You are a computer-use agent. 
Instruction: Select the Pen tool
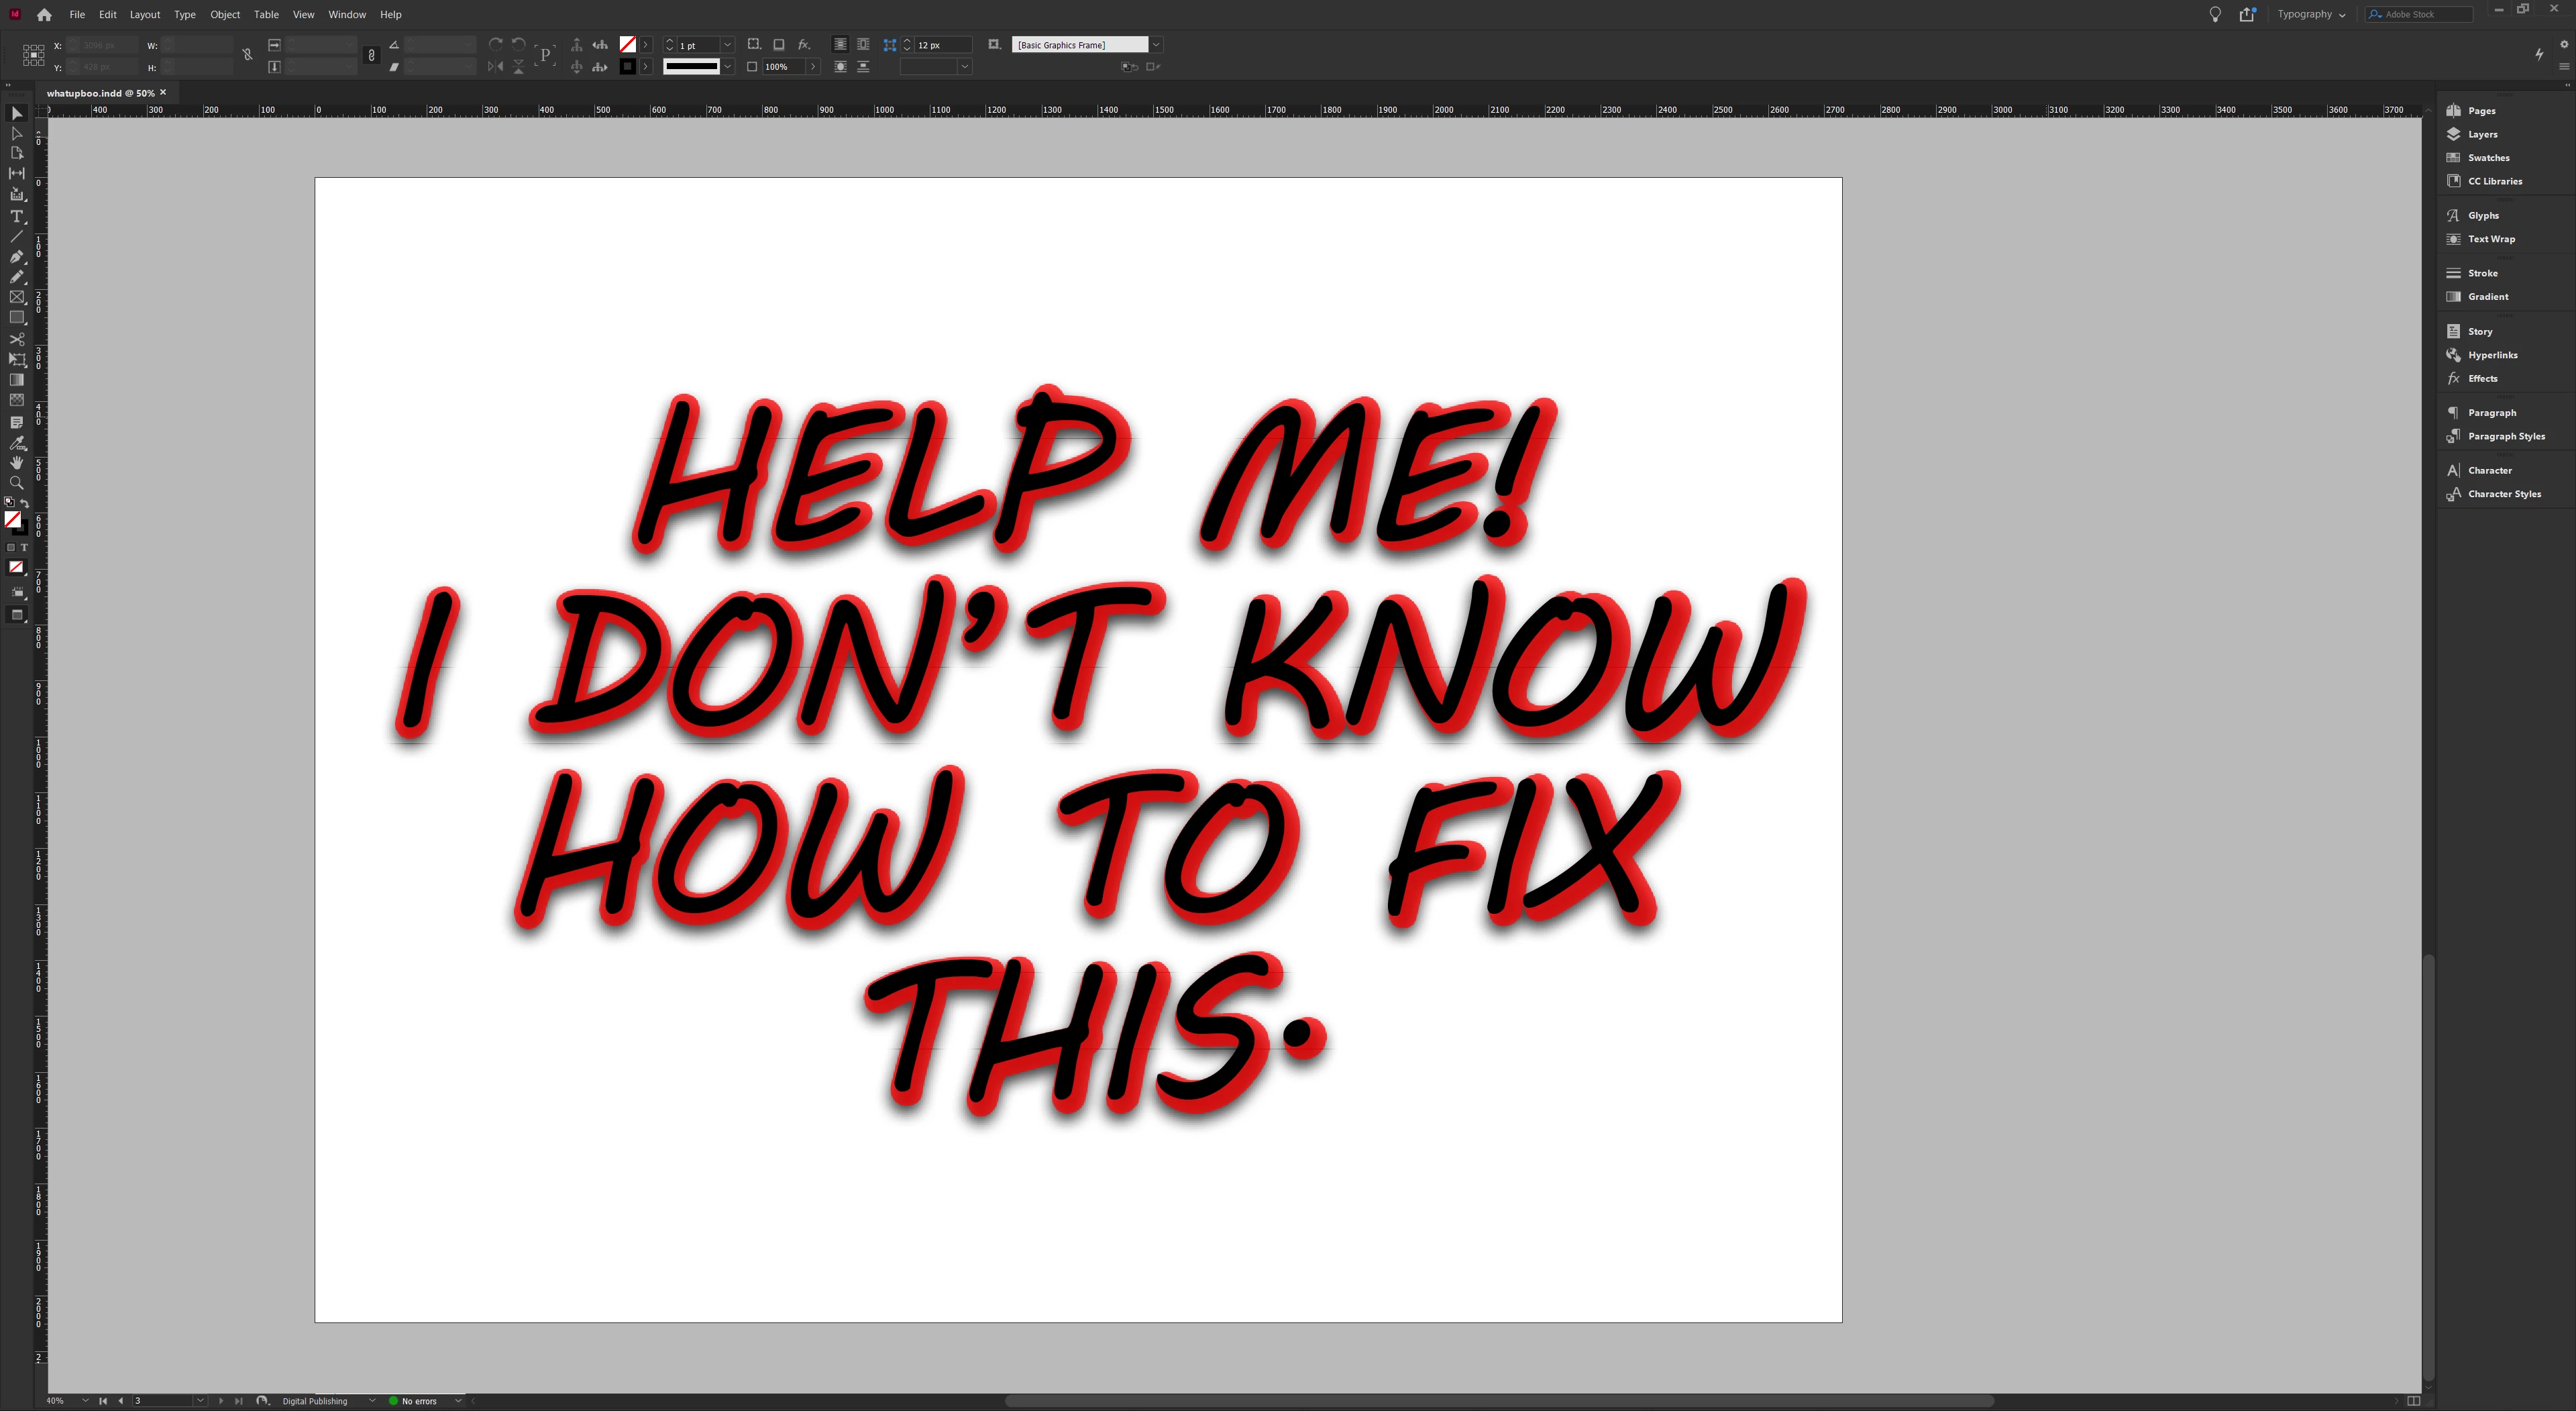click(x=17, y=257)
